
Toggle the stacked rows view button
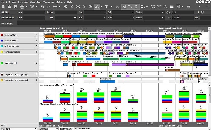(136, 6)
